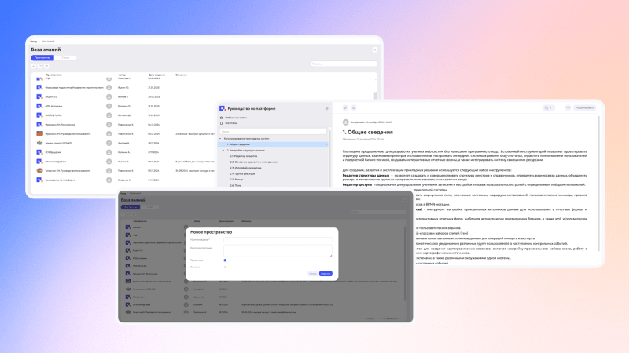This screenshot has width=629, height=353.
Task: Open the settings gear in 'Руководство по платформе' panel
Action: click(326, 107)
